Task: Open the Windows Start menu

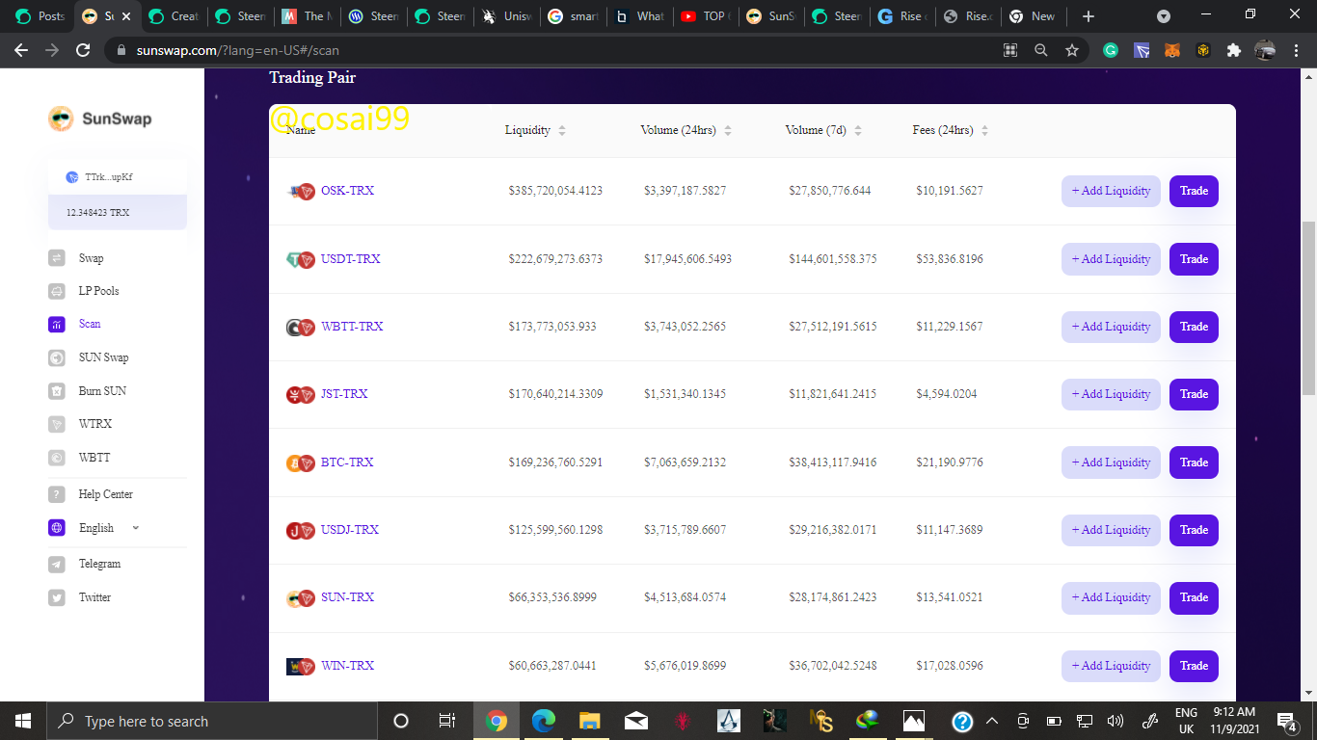Action: pyautogui.click(x=23, y=721)
